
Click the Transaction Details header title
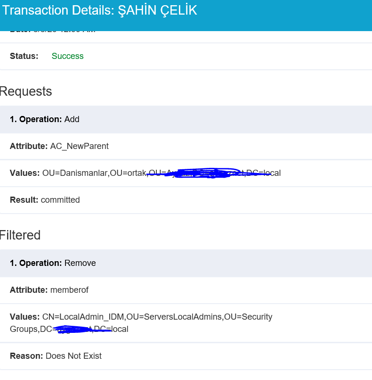99,11
